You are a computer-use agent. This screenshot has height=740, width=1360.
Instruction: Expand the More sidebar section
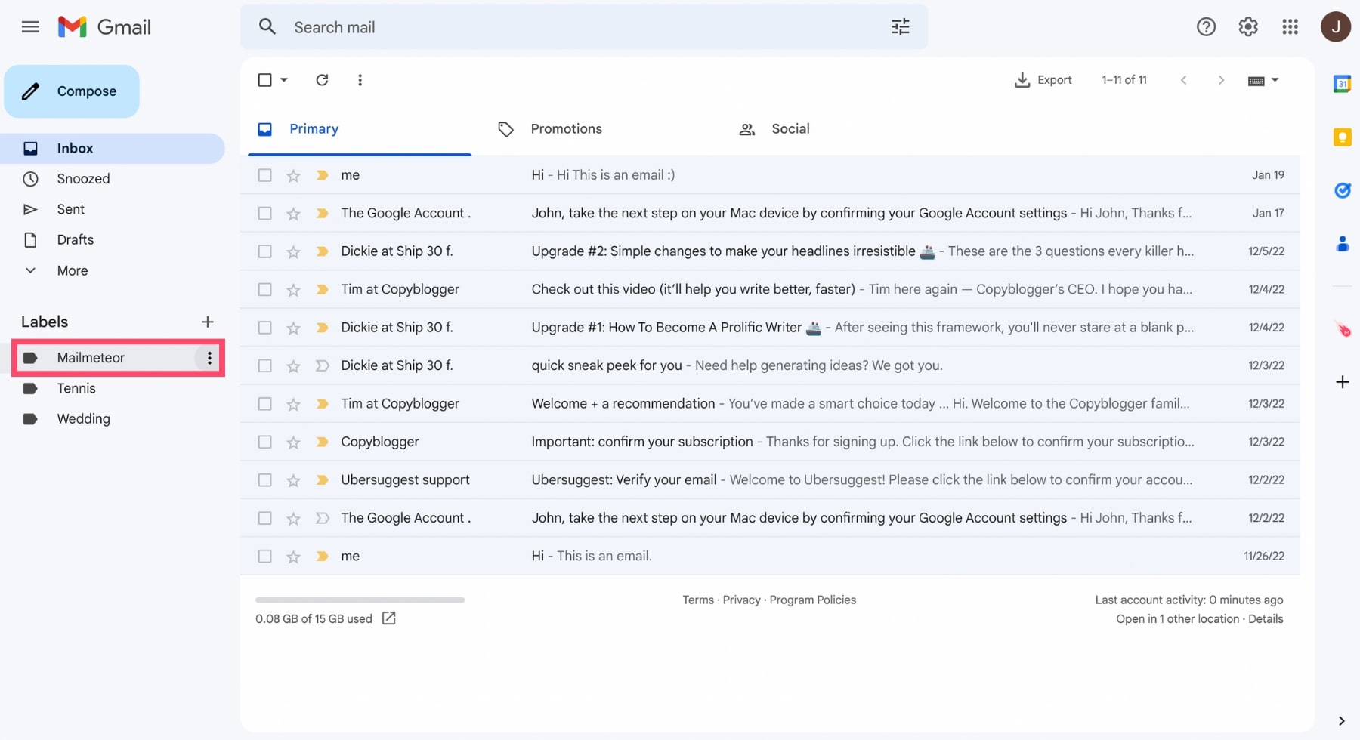72,270
